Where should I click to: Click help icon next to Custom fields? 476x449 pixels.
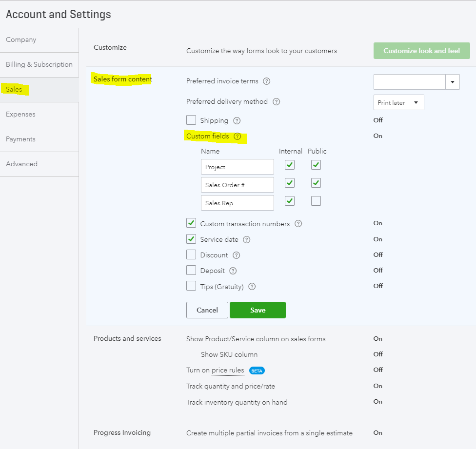(x=238, y=137)
